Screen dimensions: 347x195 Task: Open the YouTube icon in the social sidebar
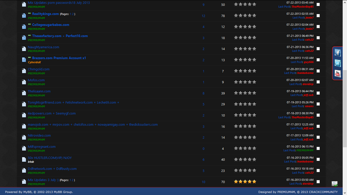[338, 74]
